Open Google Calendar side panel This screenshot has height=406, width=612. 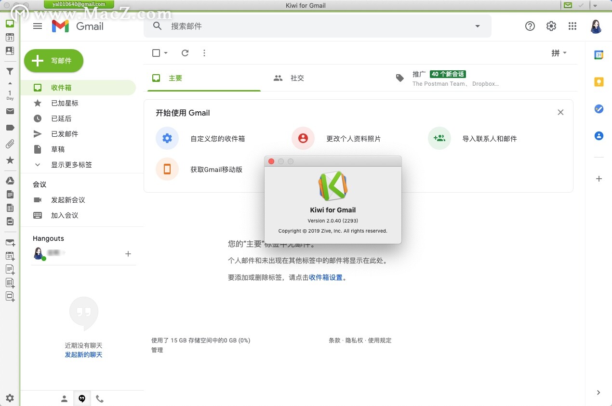(599, 55)
